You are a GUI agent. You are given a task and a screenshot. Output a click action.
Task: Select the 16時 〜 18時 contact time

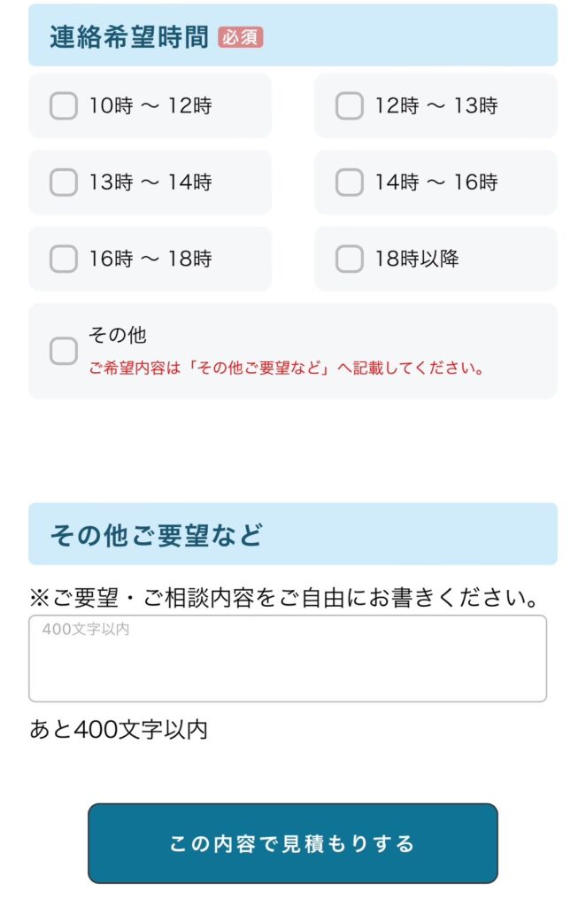(62, 259)
